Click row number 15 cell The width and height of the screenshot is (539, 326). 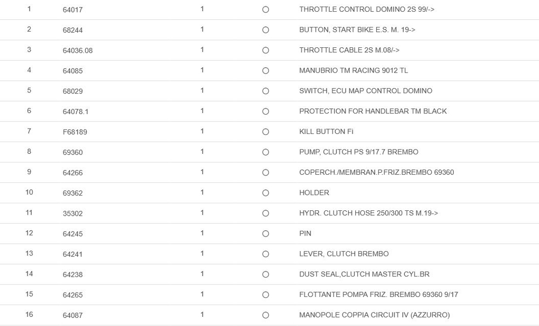point(29,294)
